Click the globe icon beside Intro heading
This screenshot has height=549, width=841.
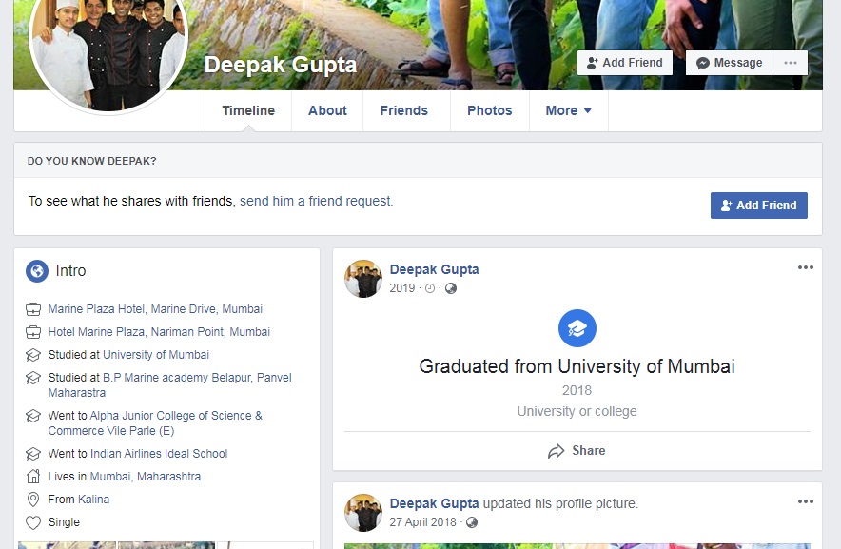(x=36, y=271)
